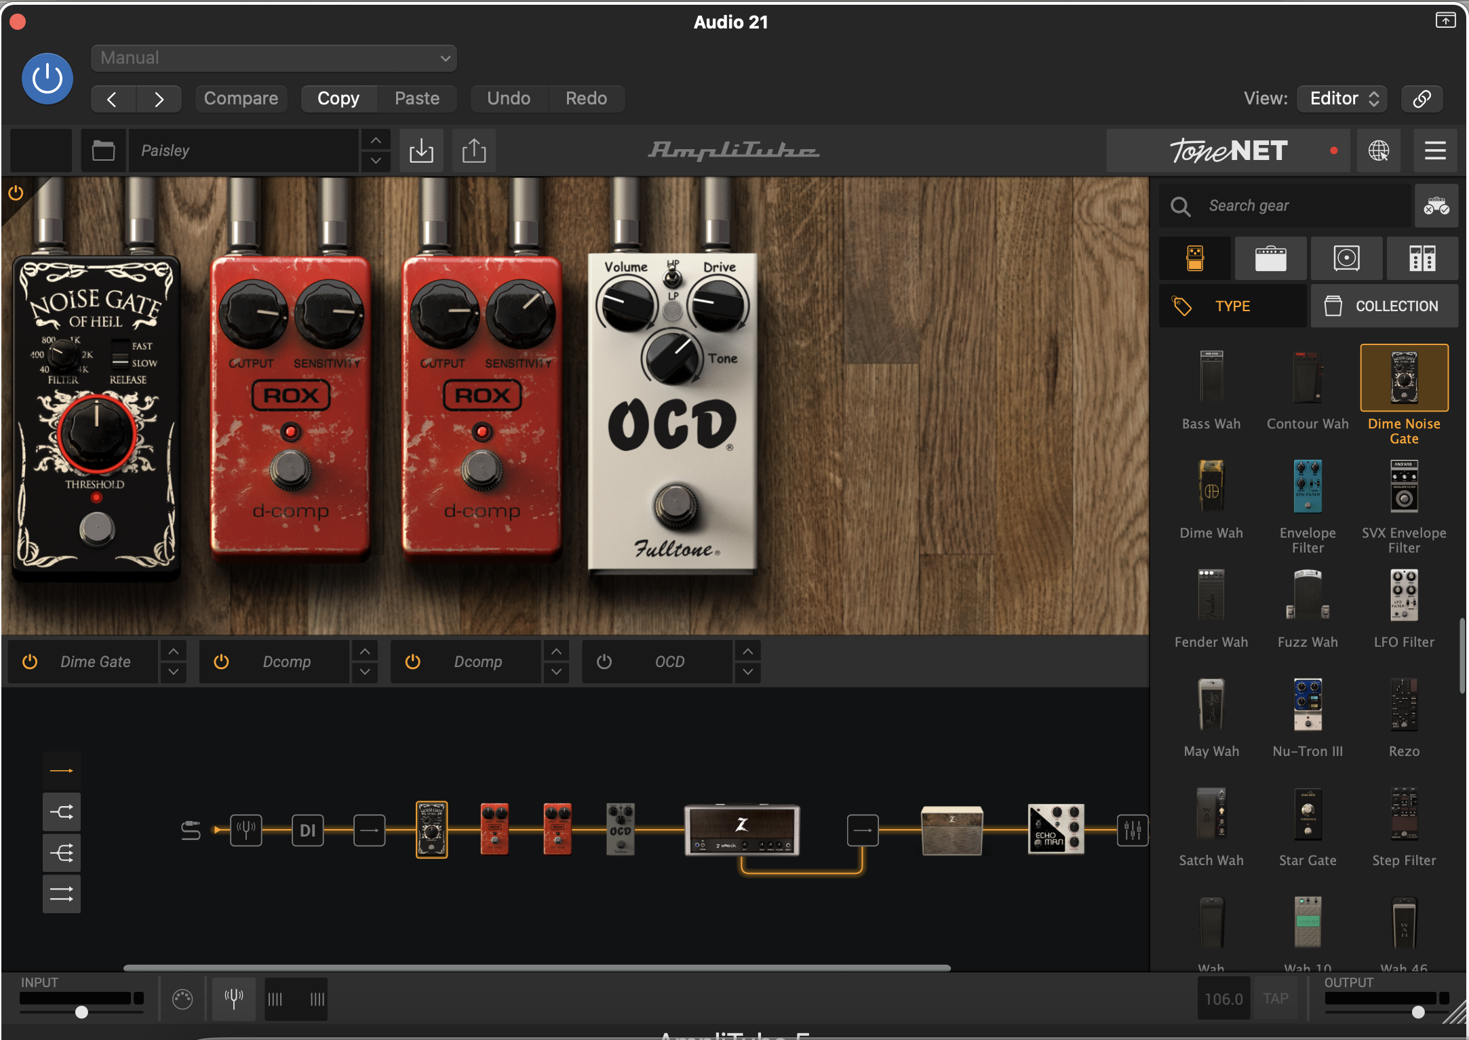Toggle stomp section bypass at top-left corner
This screenshot has height=1040, width=1469.
point(16,194)
